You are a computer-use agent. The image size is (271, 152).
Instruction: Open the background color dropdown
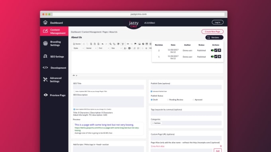[130, 48]
